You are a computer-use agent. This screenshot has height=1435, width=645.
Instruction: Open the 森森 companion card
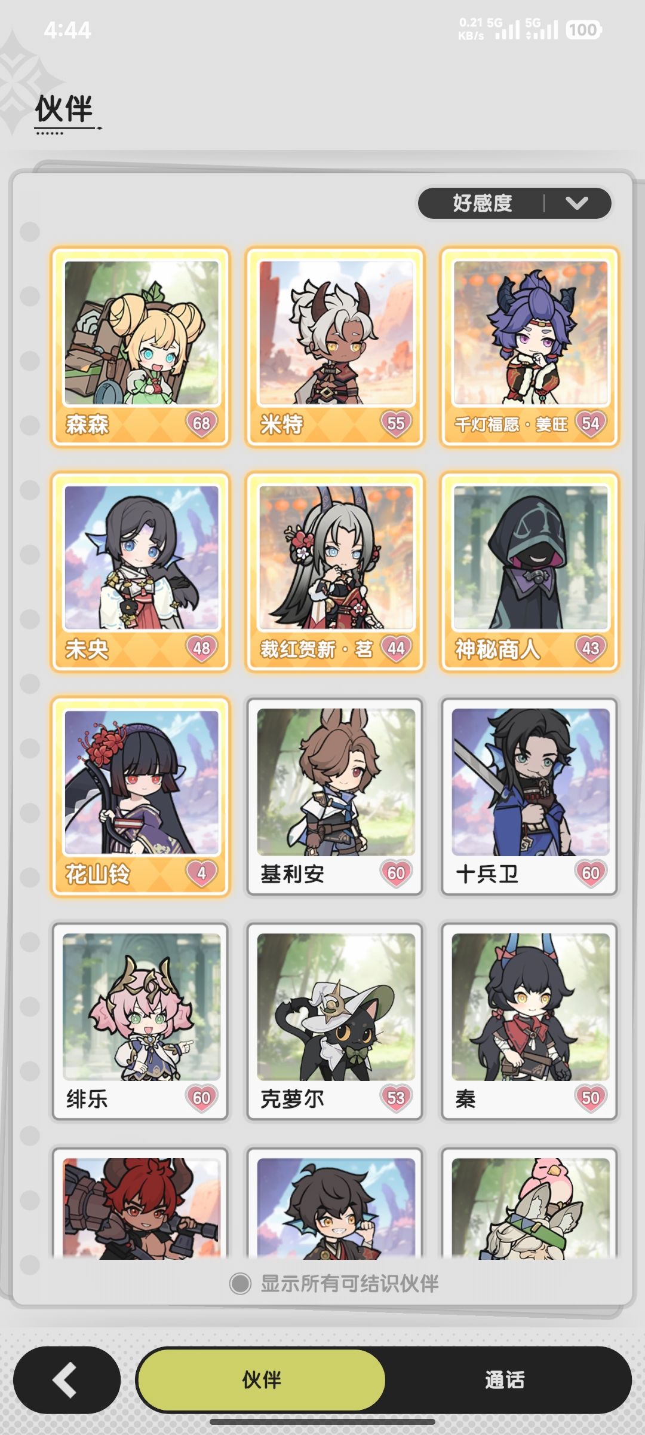pyautogui.click(x=141, y=347)
